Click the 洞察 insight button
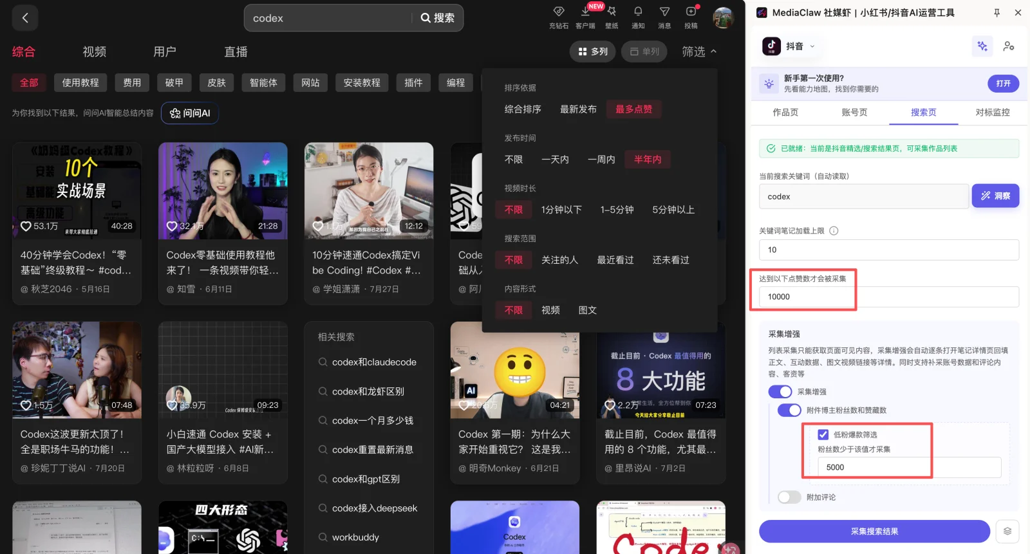This screenshot has width=1030, height=554. point(995,196)
